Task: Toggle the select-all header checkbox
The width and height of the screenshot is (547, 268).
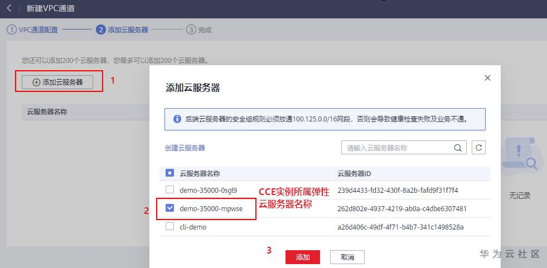Action: point(170,173)
